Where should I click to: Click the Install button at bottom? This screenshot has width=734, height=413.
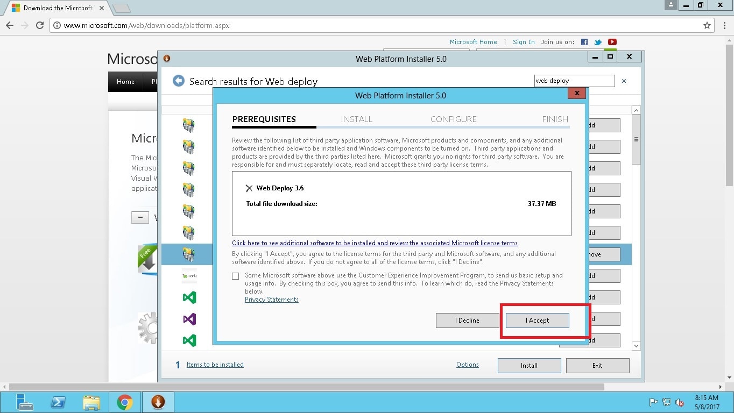[x=529, y=366]
